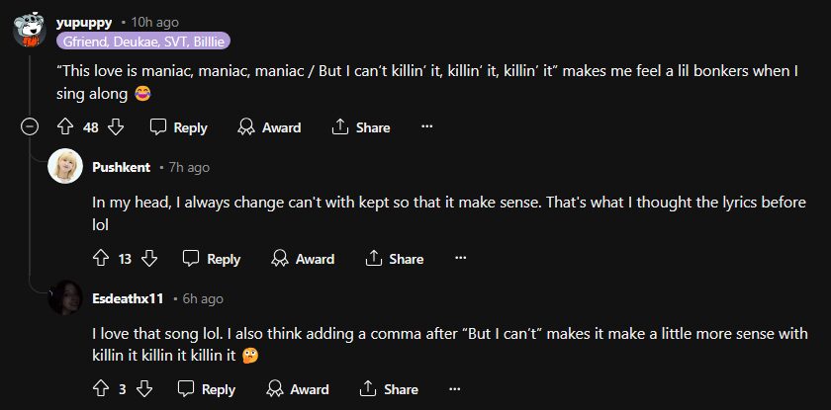Click Pushkent's avatar thumbnail
The width and height of the screenshot is (831, 410).
pos(65,167)
